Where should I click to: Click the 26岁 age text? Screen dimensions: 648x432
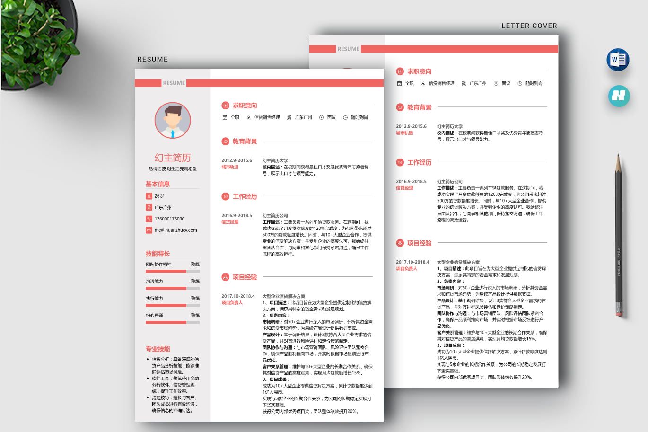[159, 196]
